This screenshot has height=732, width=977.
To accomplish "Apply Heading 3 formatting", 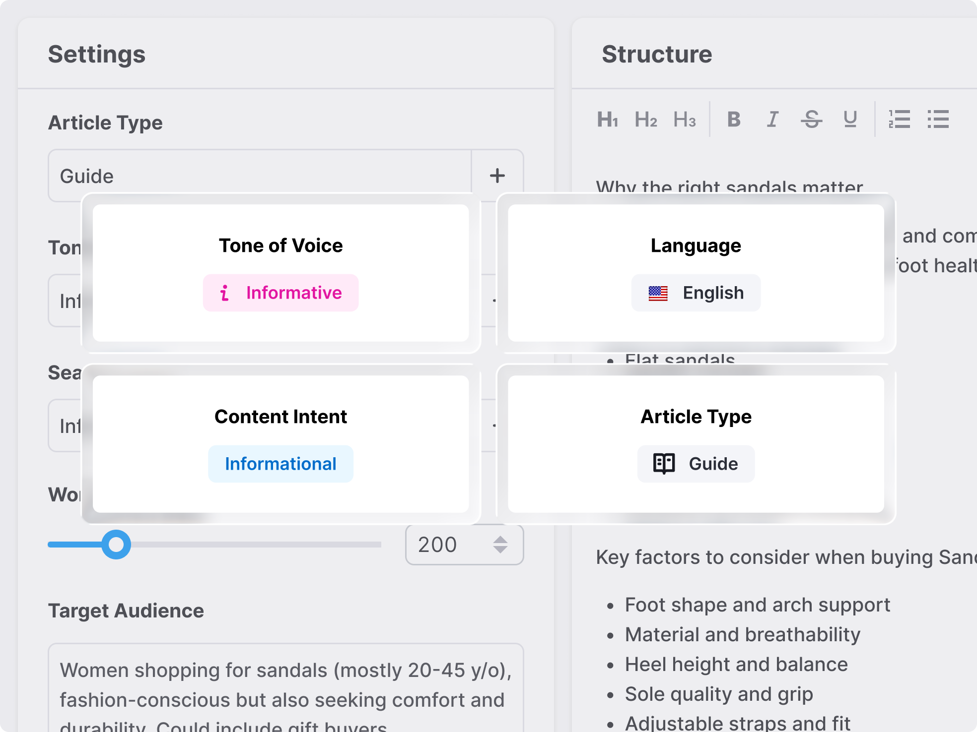I will tap(685, 120).
